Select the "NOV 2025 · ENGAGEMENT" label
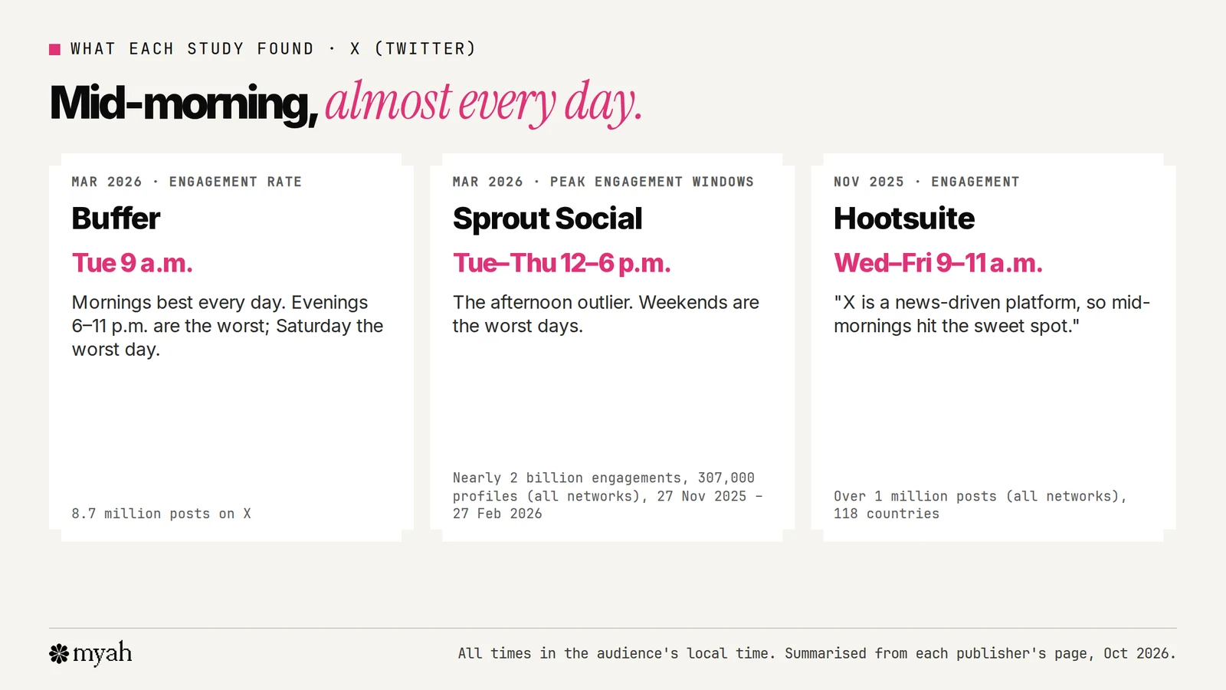The height and width of the screenshot is (690, 1226). pyautogui.click(x=926, y=182)
